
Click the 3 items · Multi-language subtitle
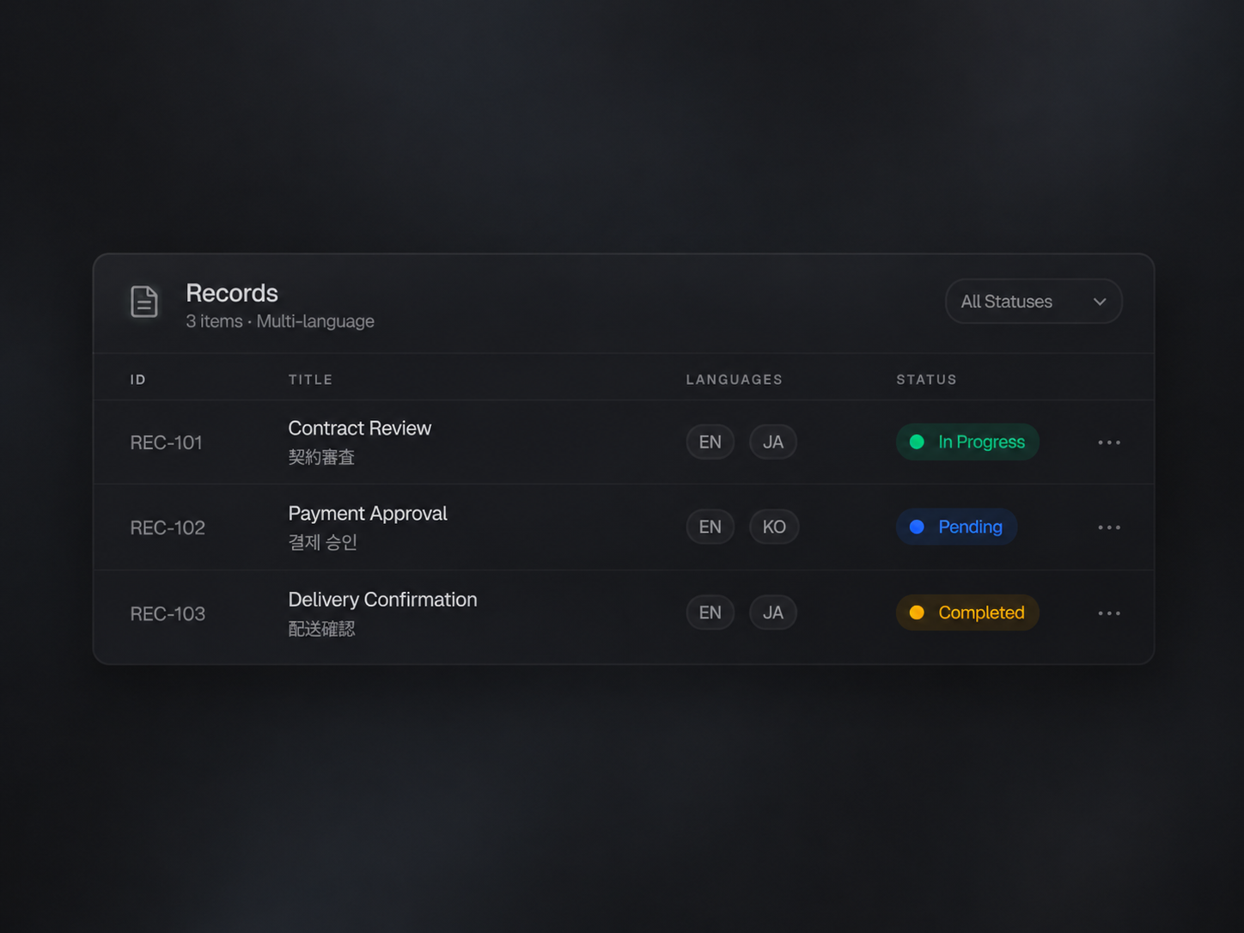pos(280,321)
